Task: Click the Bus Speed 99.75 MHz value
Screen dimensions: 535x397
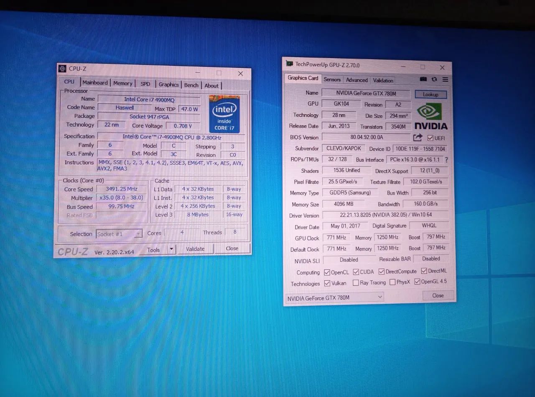Action: point(122,207)
